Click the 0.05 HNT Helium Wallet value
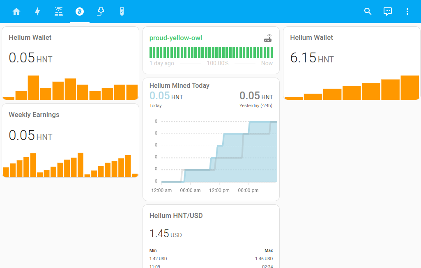The height and width of the screenshot is (268, 421). (30, 58)
